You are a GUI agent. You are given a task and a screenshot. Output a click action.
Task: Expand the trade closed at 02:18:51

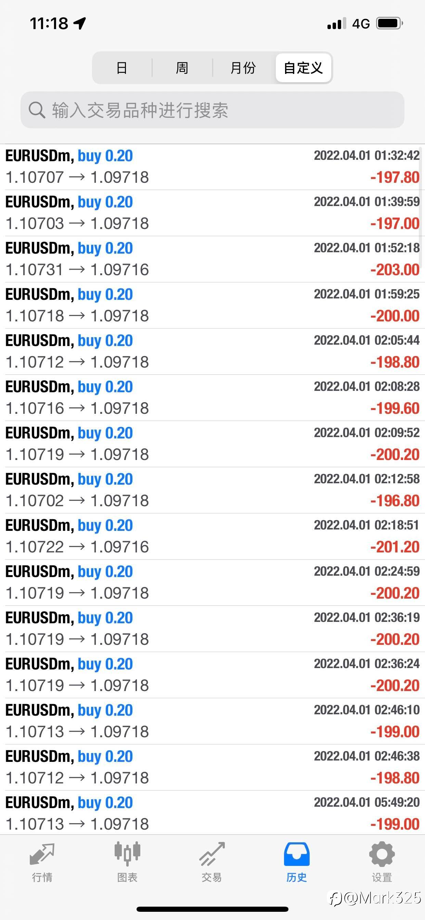212,536
